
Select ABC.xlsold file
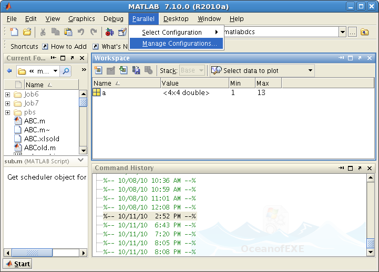(x=42, y=139)
